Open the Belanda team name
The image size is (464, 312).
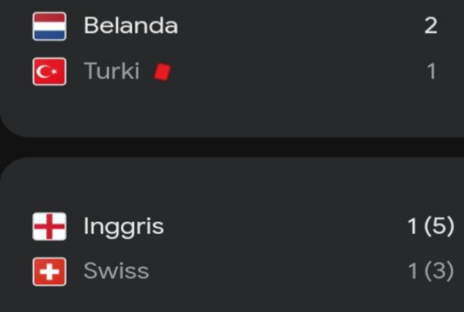point(130,26)
